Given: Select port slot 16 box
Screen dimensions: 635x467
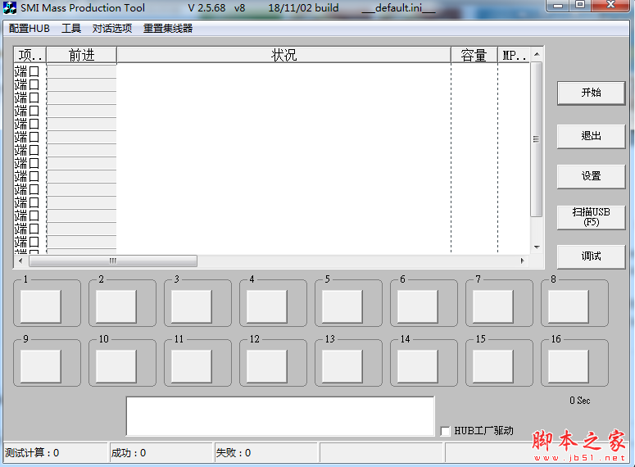Looking at the screenshot, I should pyautogui.click(x=568, y=366).
